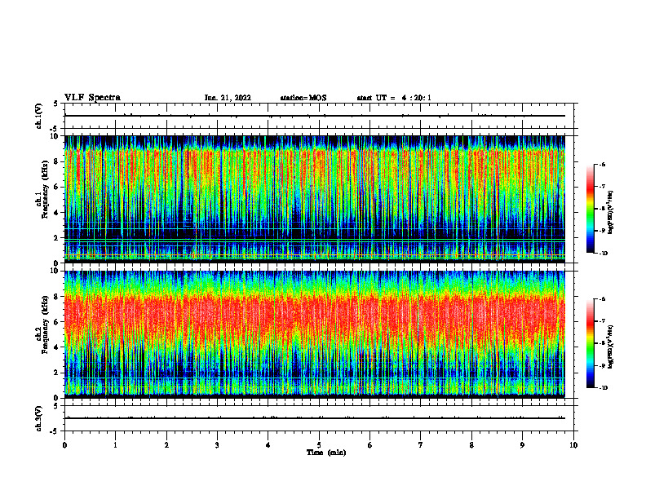Click the "ch.3(V)" axis label of bottom panel
Viewport: 646px width, 499px height.
click(x=39, y=418)
